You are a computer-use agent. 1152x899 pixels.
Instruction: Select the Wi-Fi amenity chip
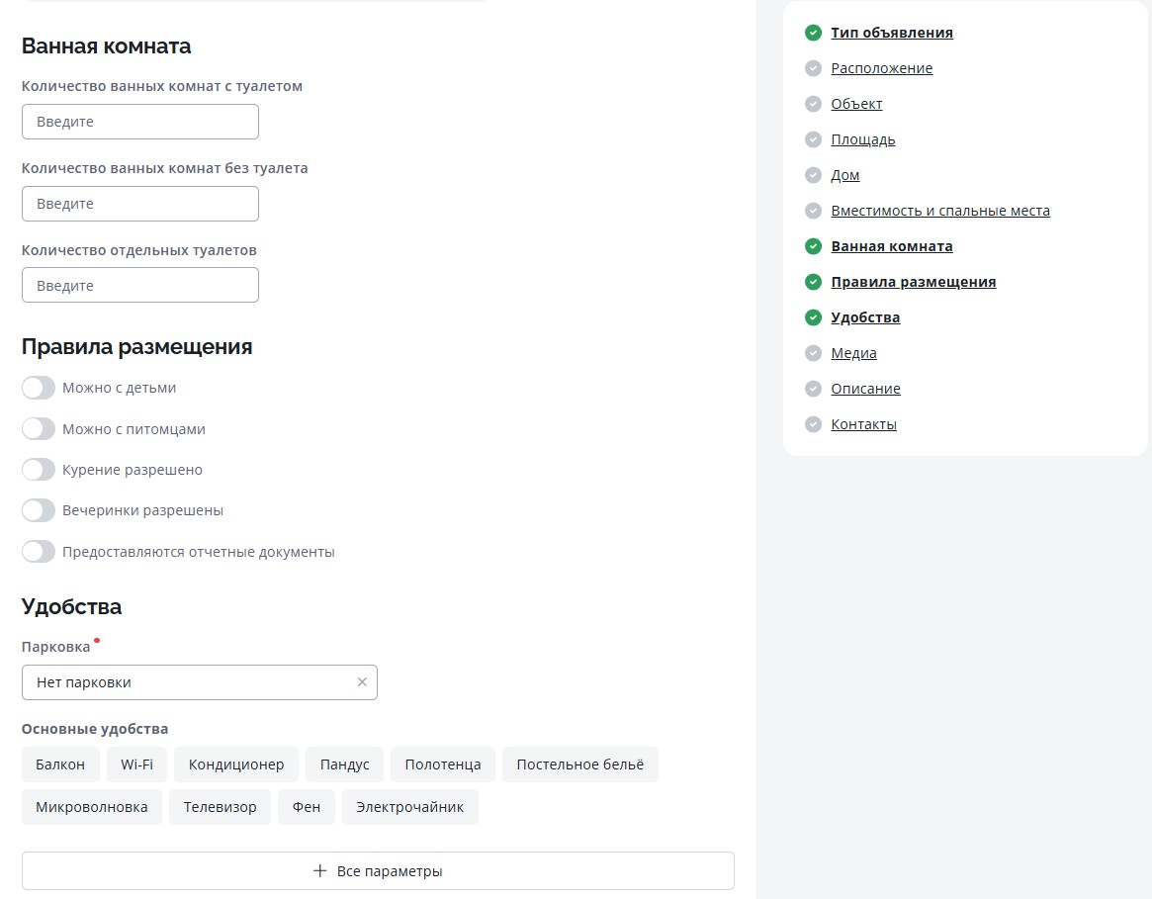click(136, 764)
